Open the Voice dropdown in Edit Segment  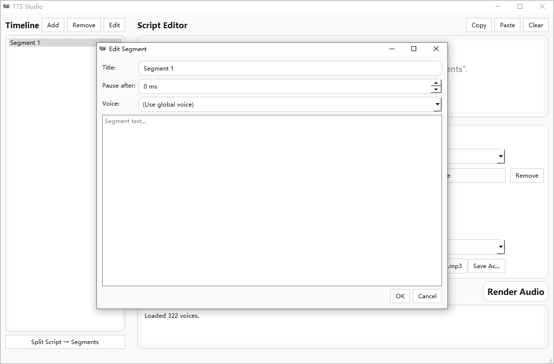point(437,104)
